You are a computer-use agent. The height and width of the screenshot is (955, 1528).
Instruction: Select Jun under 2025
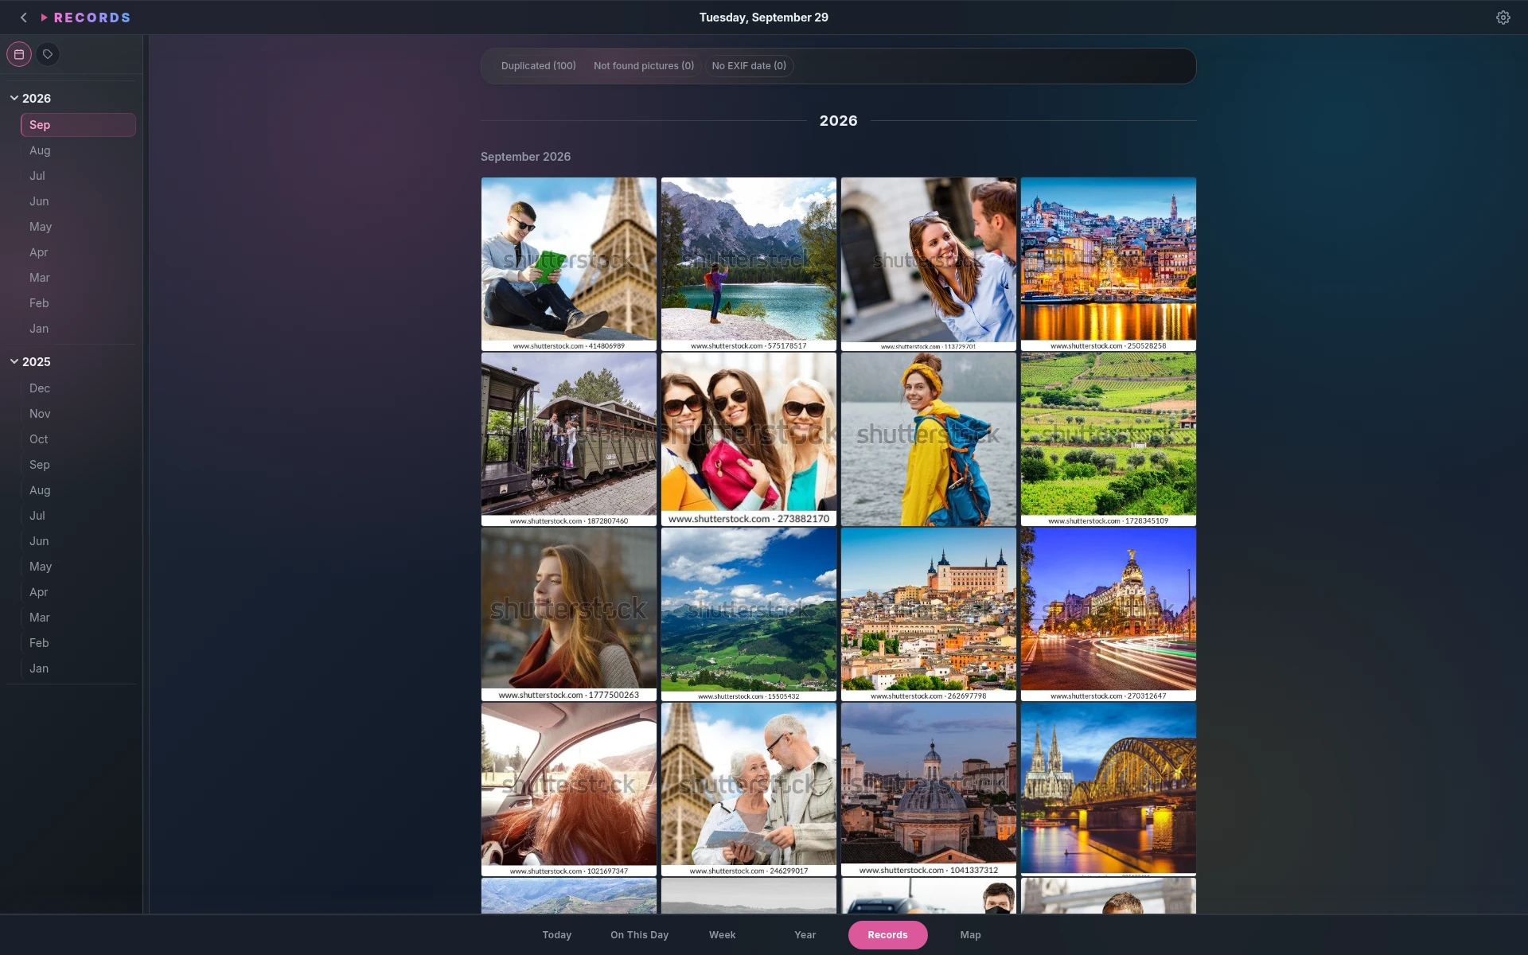[x=78, y=541]
